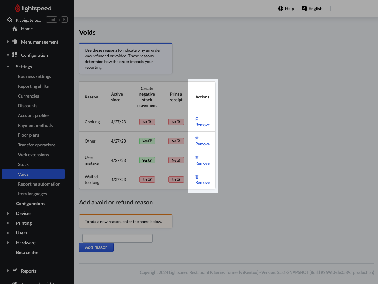Toggle Cooking negative stock movement badge
This screenshot has height=284, width=378.
tap(147, 122)
